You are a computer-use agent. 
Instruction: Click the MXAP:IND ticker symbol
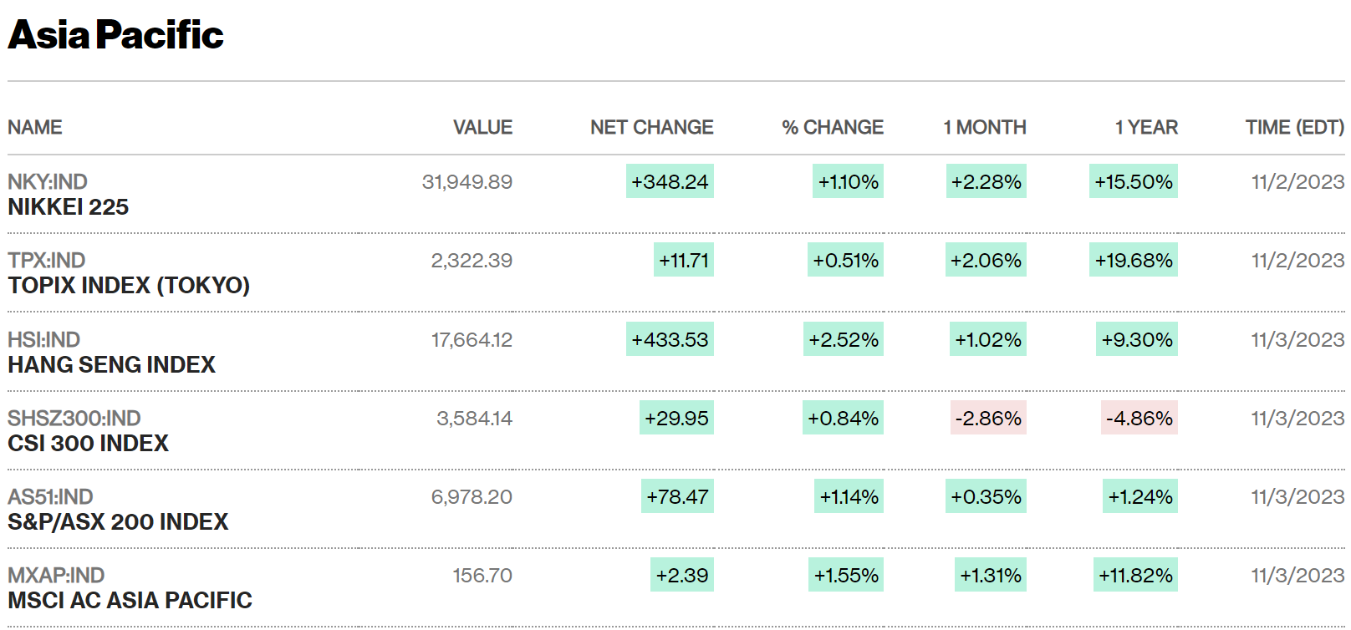click(x=56, y=576)
